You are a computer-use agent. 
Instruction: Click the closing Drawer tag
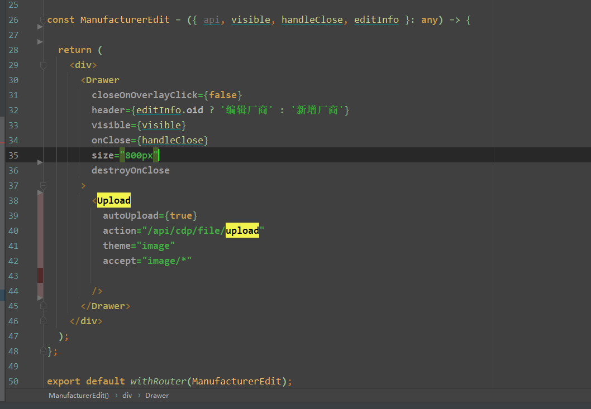[x=106, y=306]
